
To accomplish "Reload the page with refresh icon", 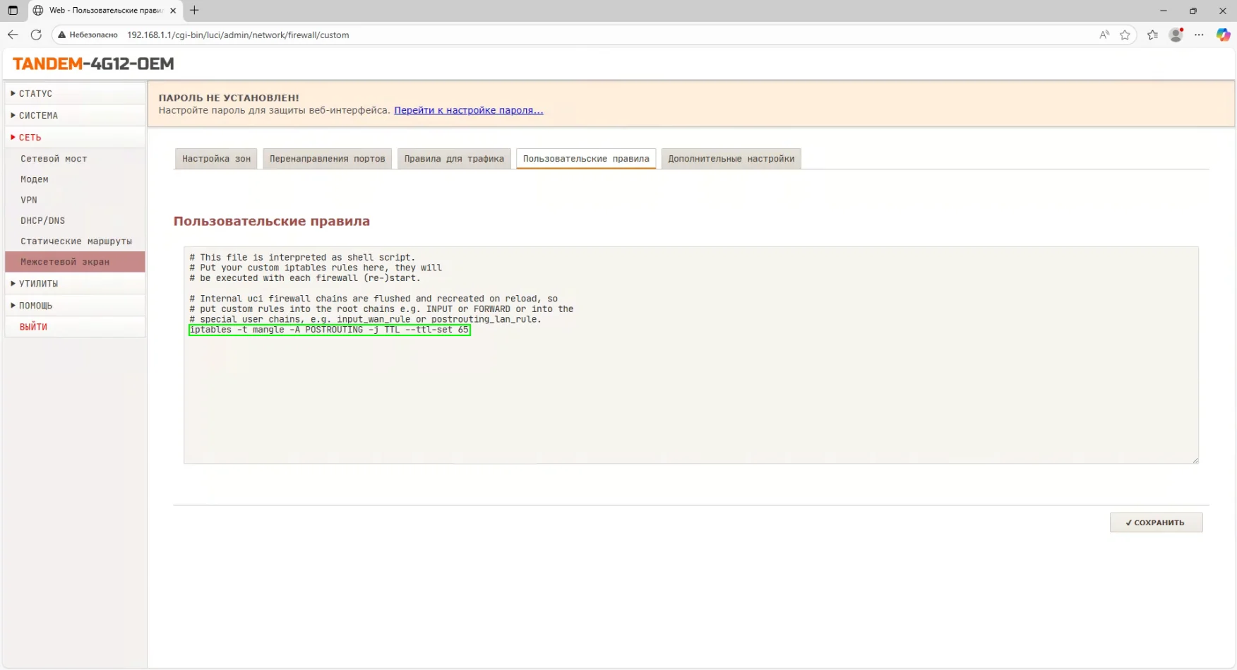I will click(x=36, y=35).
